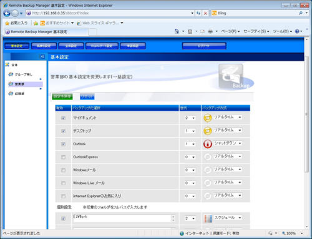The height and width of the screenshot is (239, 312).
Task: Click the greyed backup icon for Windows Live メール
Action: 207,183
